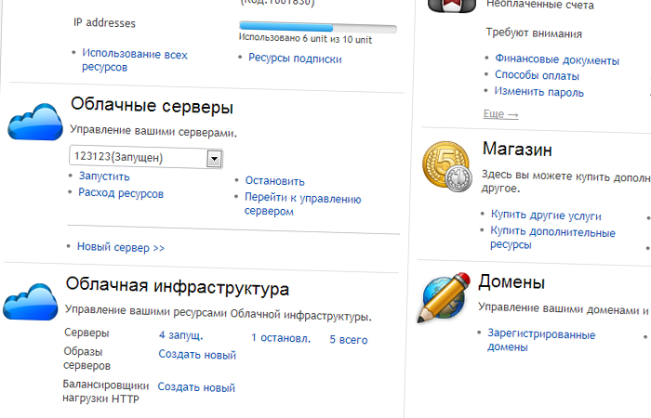Screen dimensions: 651x418
Task: Click the account icon beside Неоплаченные счета
Action: tap(452, 6)
